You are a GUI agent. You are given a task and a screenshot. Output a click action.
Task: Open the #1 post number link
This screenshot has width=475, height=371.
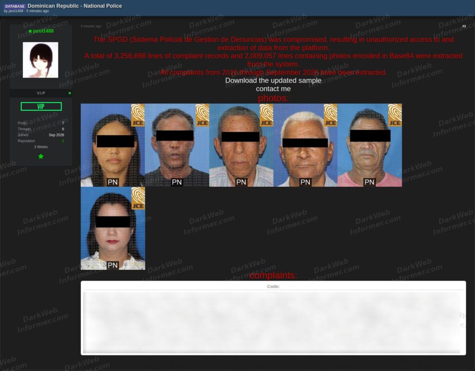(x=464, y=26)
